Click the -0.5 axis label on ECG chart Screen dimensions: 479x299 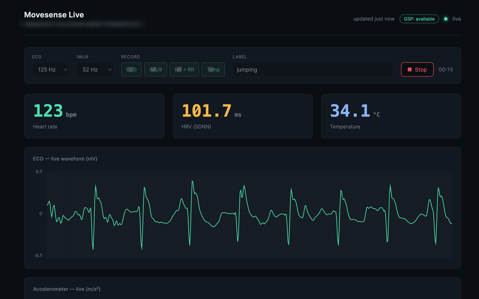(x=38, y=255)
